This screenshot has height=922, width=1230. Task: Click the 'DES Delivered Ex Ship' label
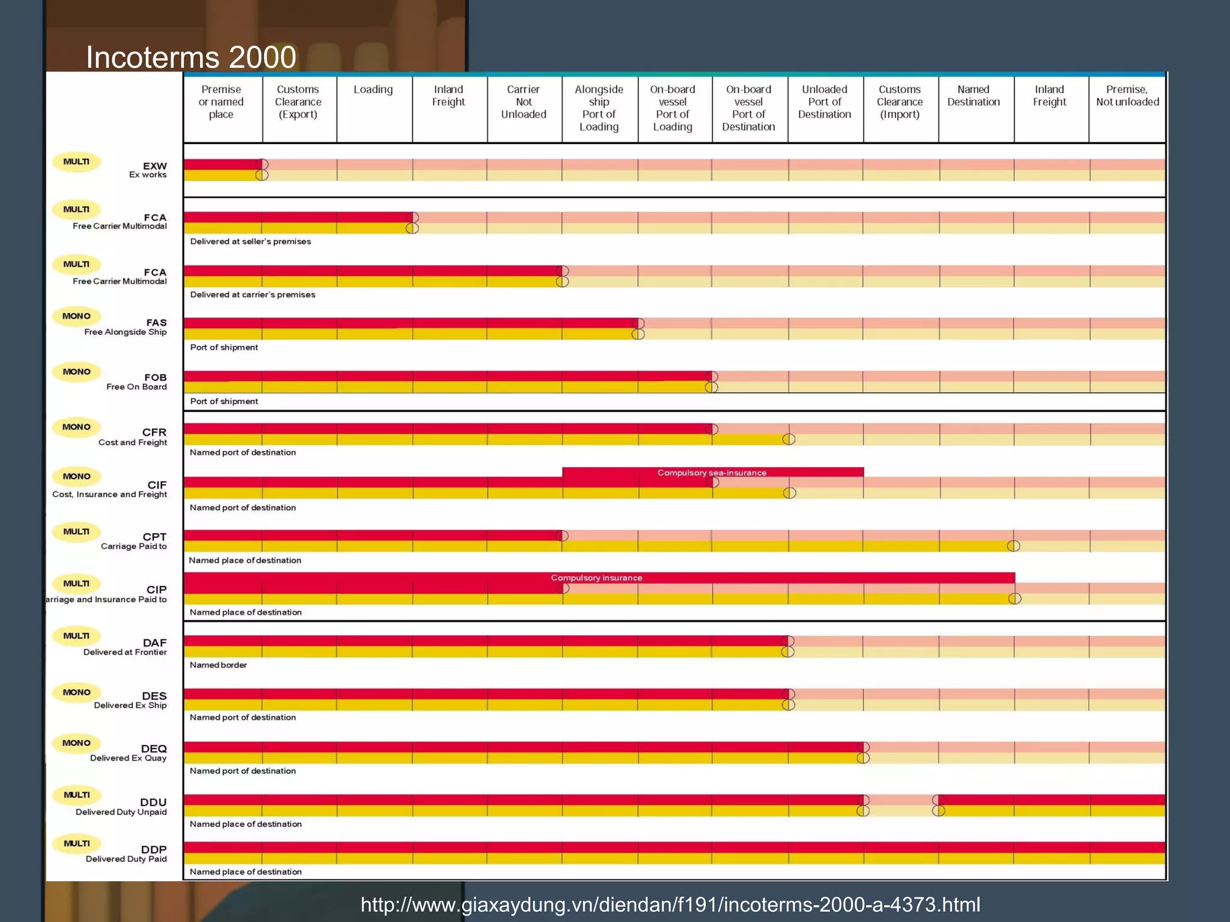point(130,700)
